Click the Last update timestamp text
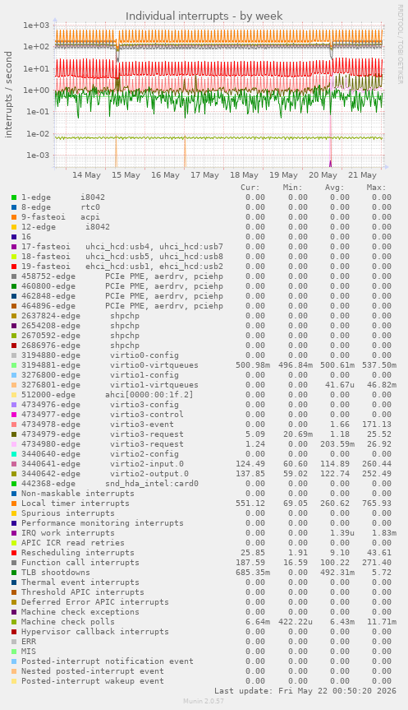Screen dimensions: 408x710 (305, 691)
